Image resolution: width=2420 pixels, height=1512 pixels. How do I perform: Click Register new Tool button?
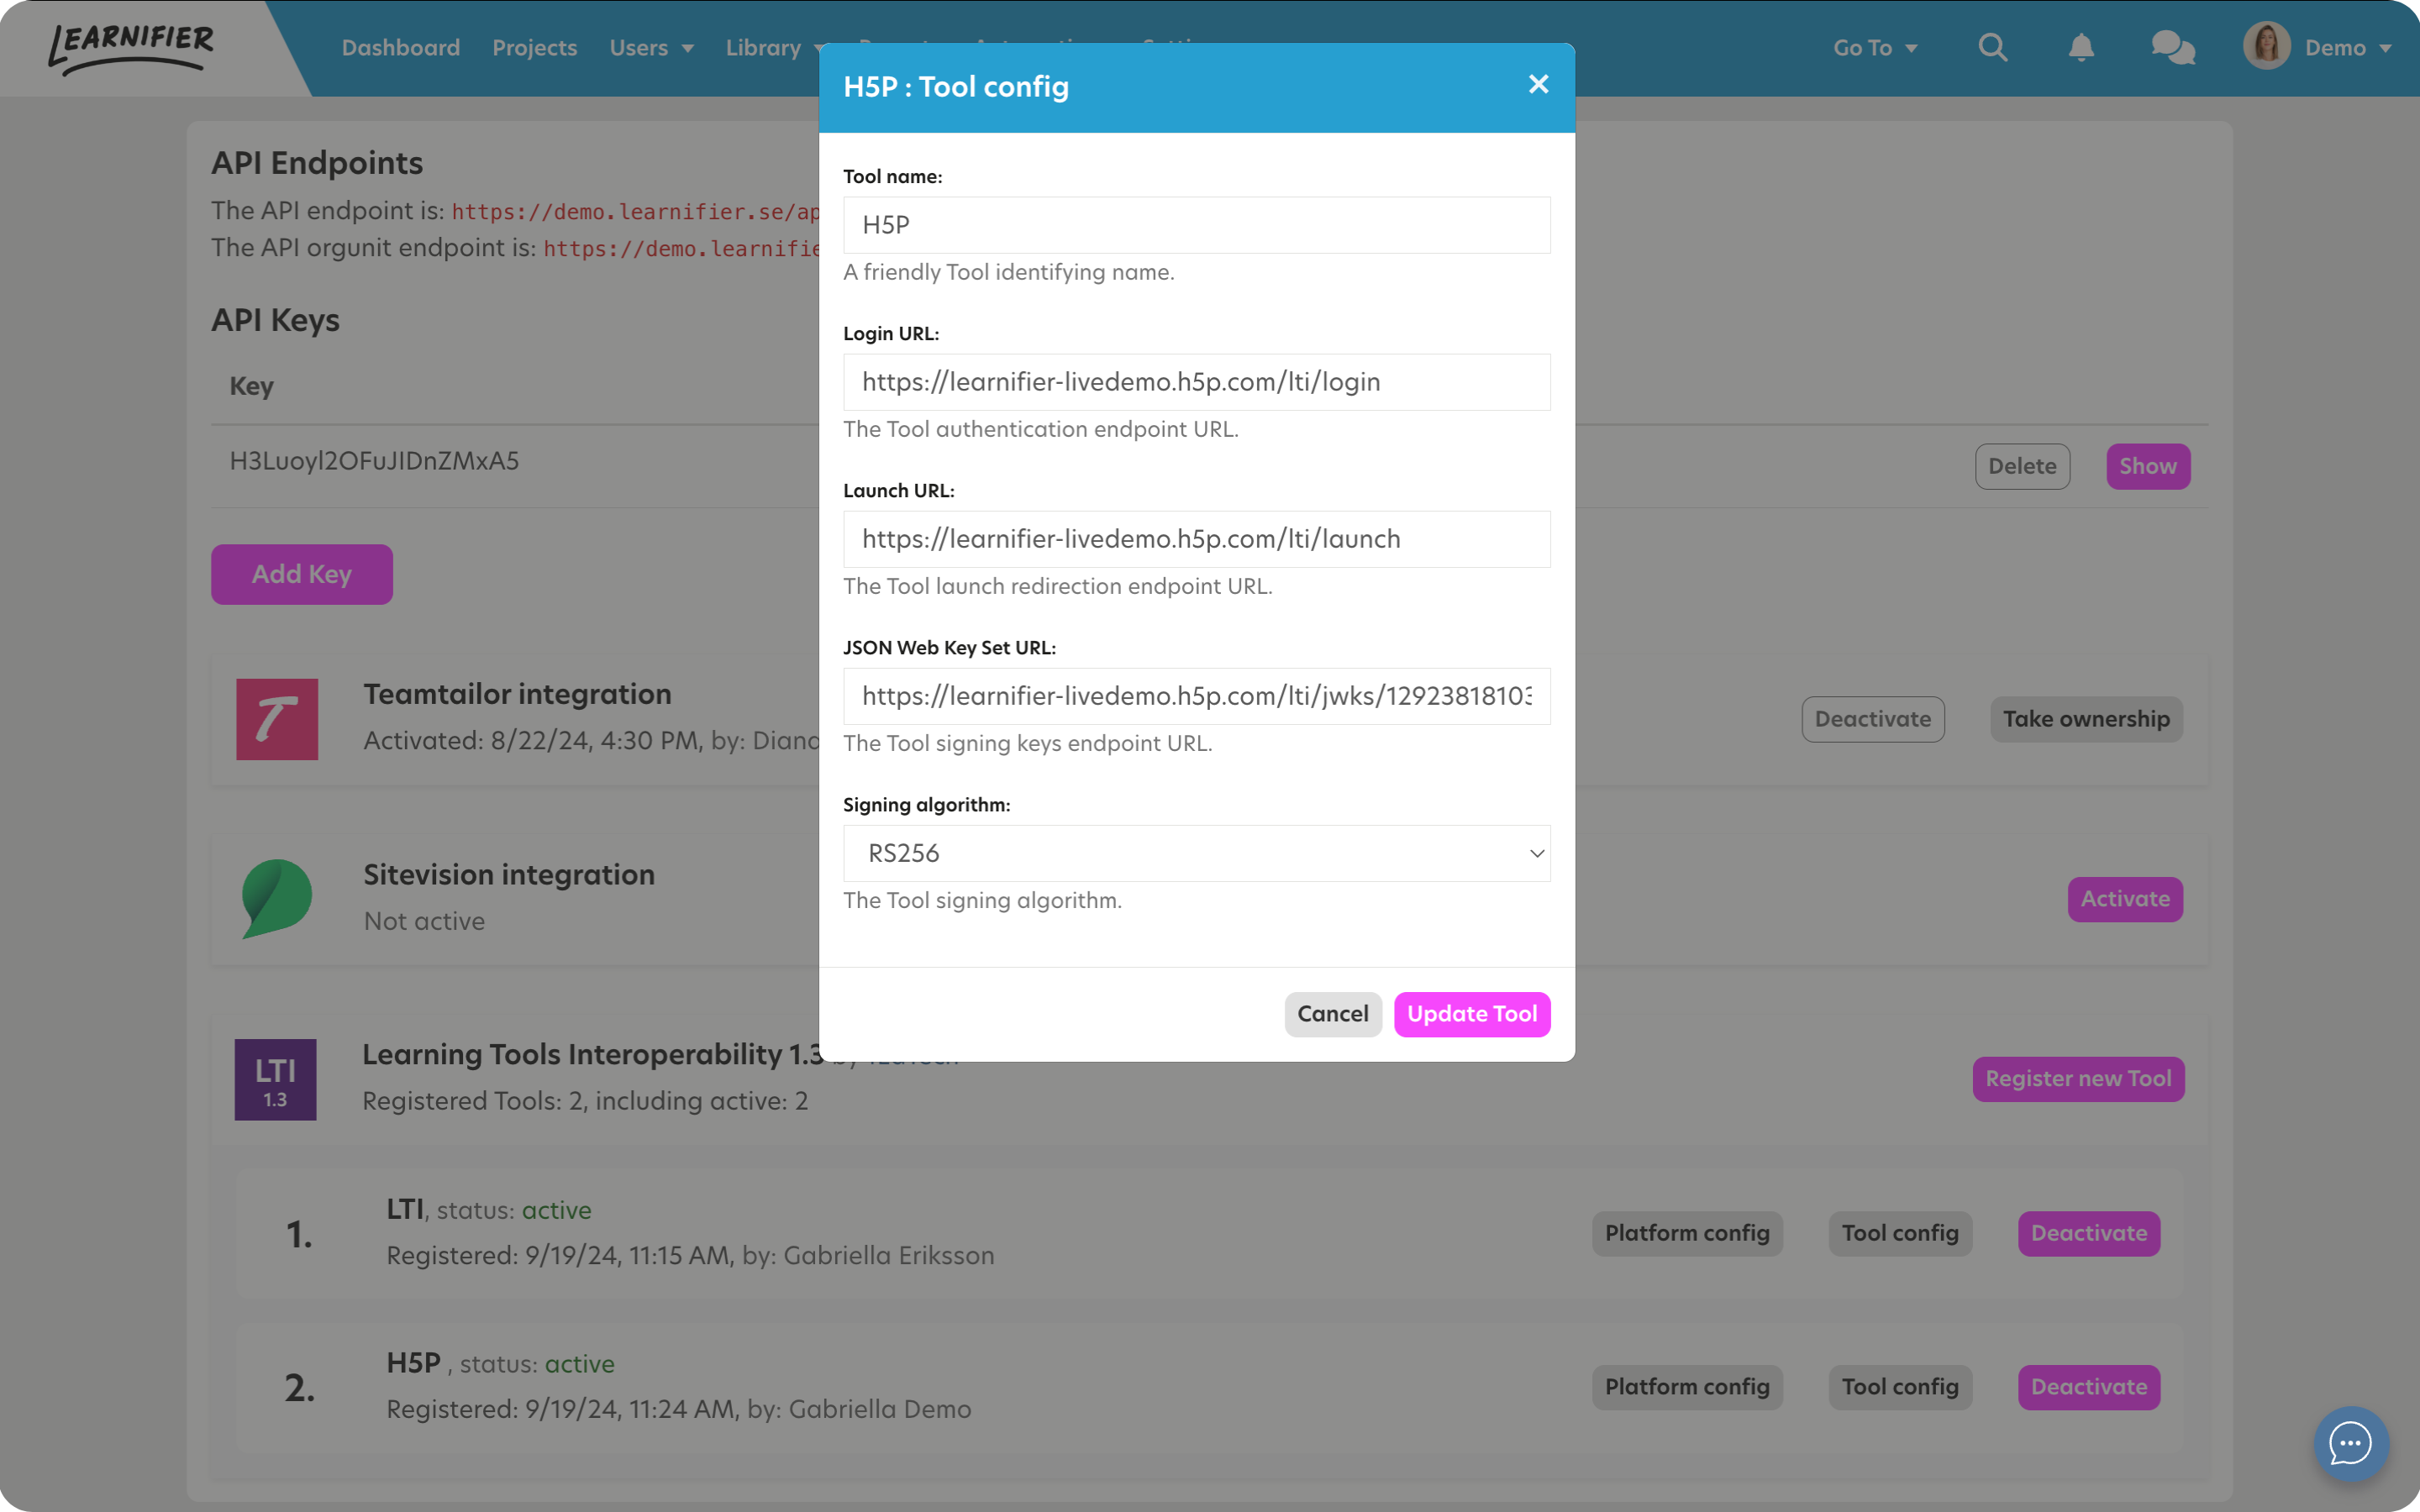click(2078, 1079)
